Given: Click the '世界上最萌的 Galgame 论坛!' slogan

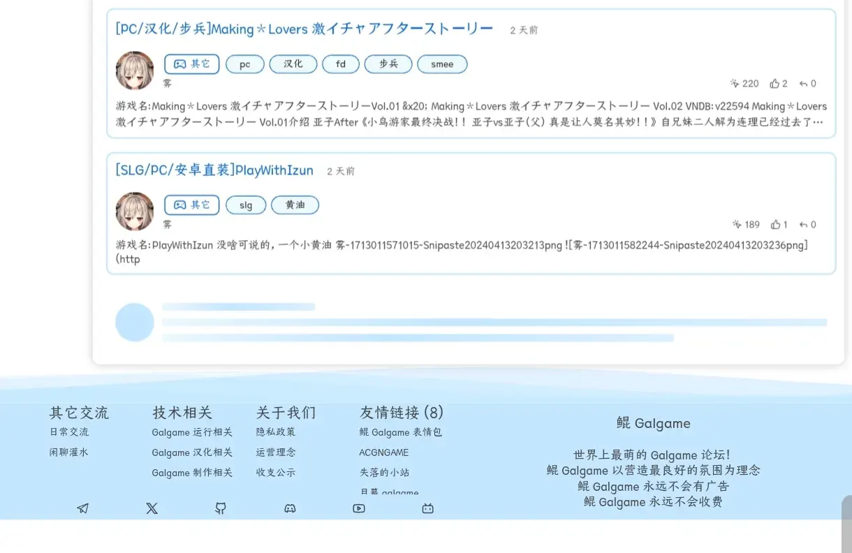Looking at the screenshot, I should coord(652,455).
